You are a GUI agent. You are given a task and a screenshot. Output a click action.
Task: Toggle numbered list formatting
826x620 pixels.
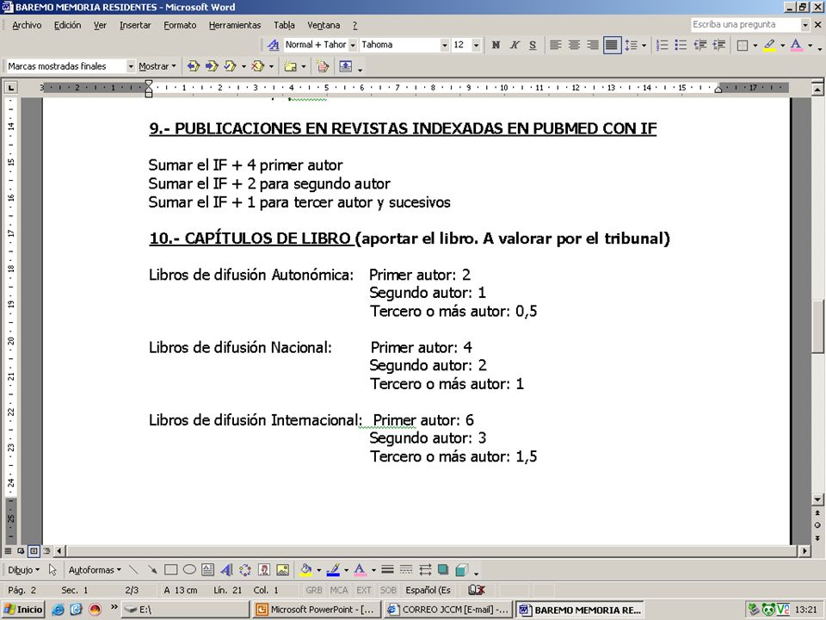(x=663, y=46)
